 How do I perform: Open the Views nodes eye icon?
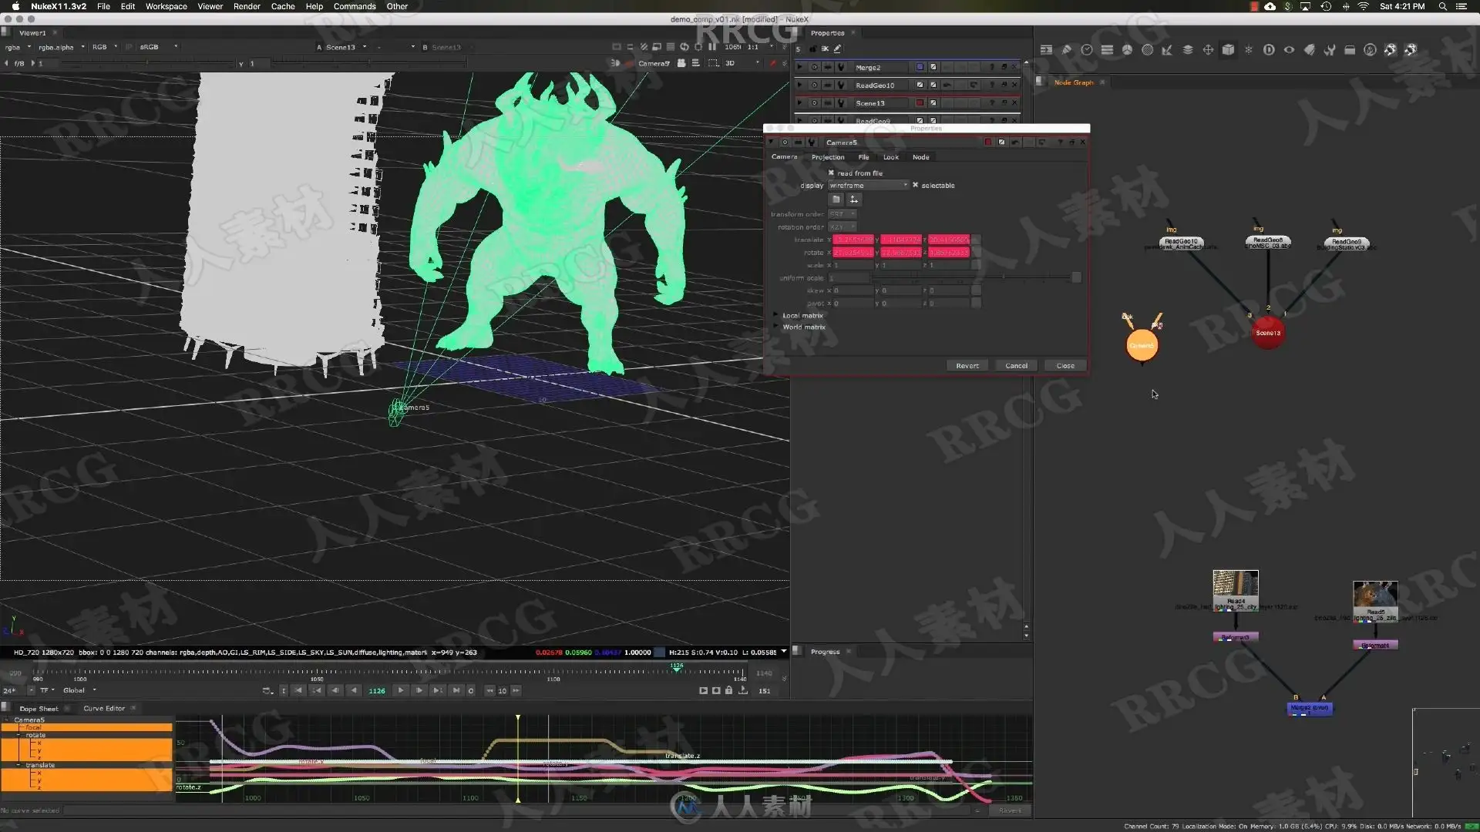[1289, 49]
